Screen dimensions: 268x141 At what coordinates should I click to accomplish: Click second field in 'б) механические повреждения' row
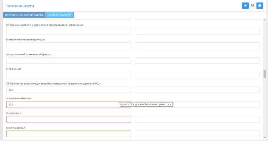pos(197,46)
